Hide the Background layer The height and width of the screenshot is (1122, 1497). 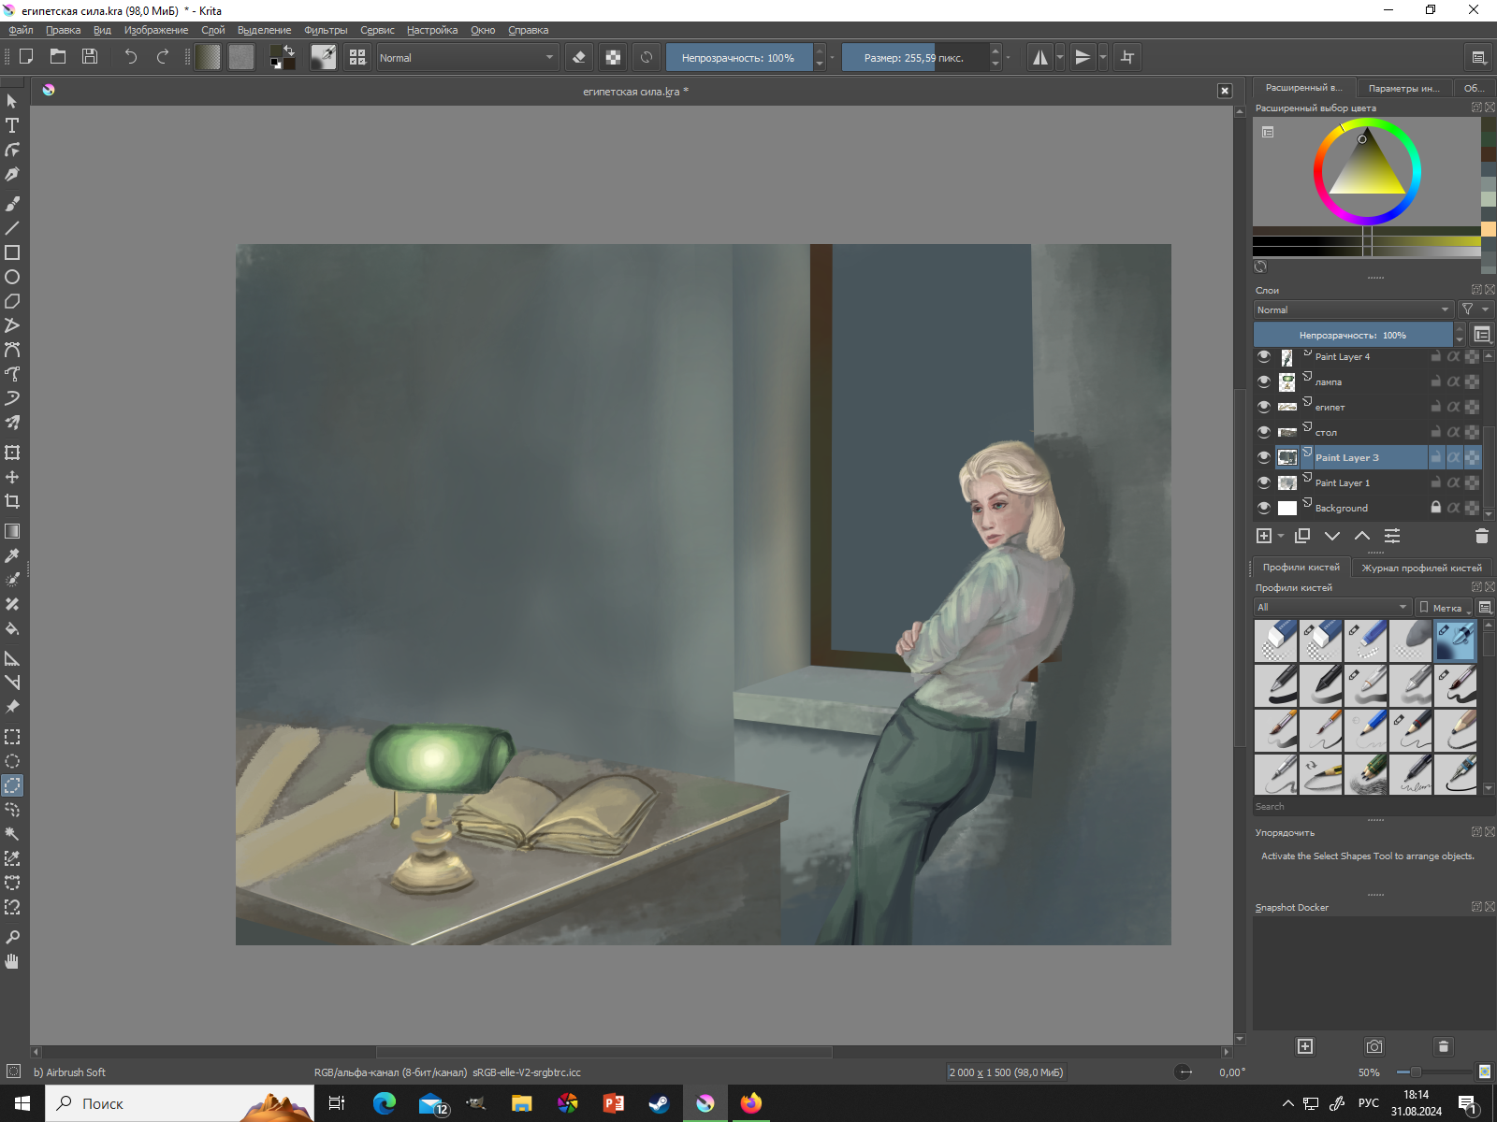(x=1264, y=508)
